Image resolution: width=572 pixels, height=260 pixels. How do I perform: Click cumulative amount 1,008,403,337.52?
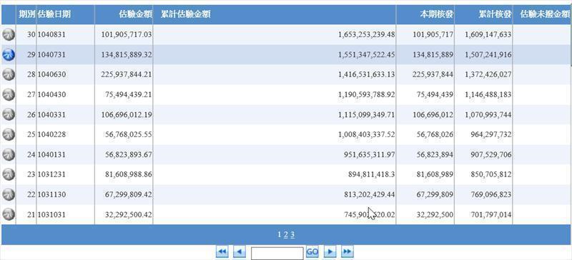366,134
